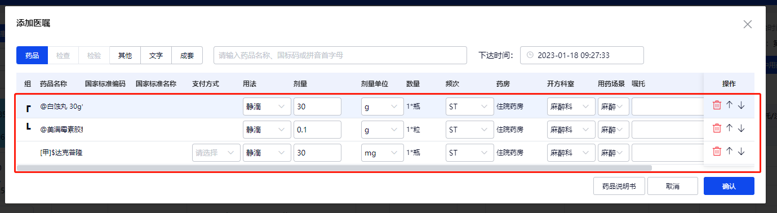Delete the 达克普隆 order row
The width and height of the screenshot is (777, 213).
(717, 151)
